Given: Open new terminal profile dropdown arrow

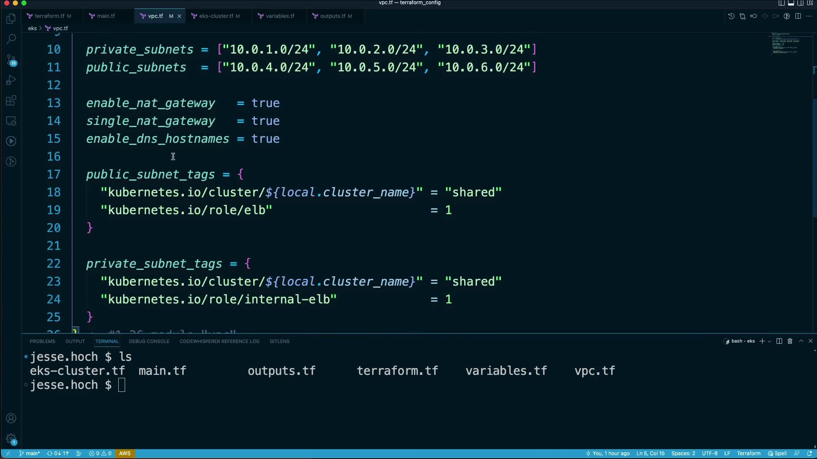Looking at the screenshot, I should pyautogui.click(x=769, y=341).
